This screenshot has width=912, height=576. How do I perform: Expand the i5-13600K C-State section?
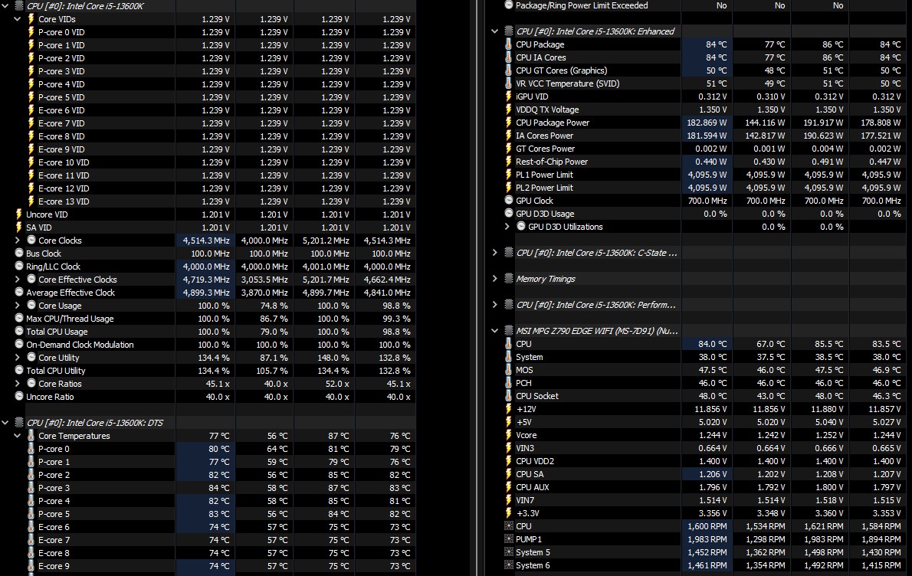point(495,253)
